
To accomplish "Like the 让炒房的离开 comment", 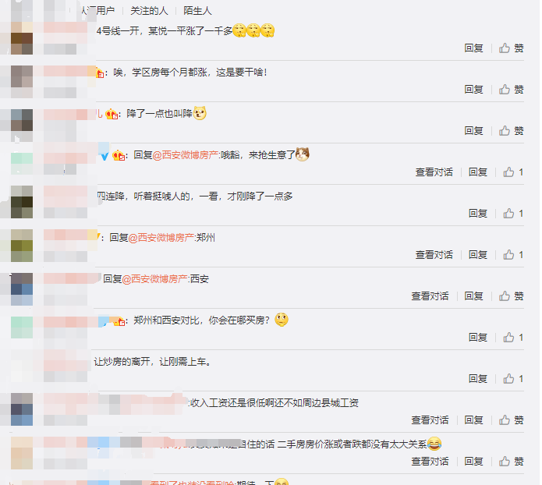I will 513,379.
